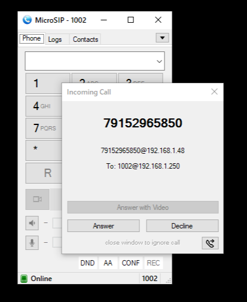Minimize the MicroSIP window
The image size is (247, 302).
tap(103, 20)
